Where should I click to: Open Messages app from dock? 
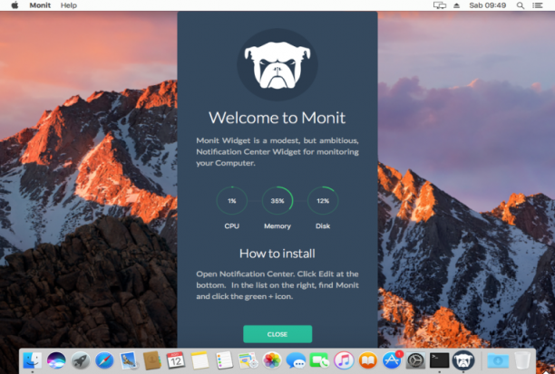296,360
